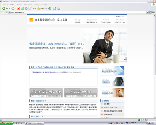Open the ファイル (File) menu
The image size is (156, 125).
pyautogui.click(x=5, y=5)
